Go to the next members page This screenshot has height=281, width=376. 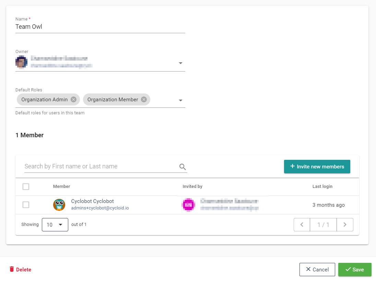345,225
